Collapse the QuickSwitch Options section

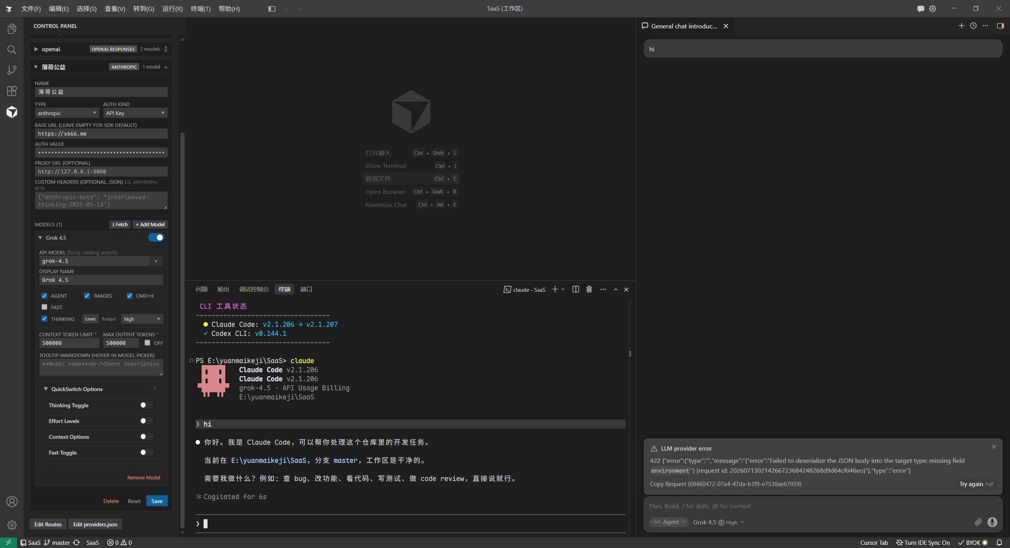(46, 389)
